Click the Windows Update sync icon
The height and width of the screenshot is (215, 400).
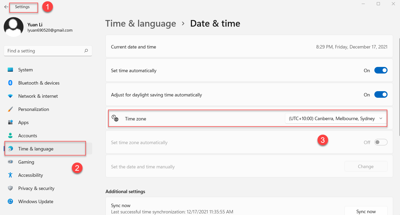[x=10, y=202]
